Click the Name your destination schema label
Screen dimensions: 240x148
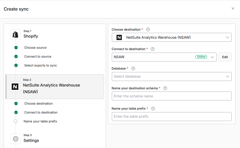coord(135,88)
